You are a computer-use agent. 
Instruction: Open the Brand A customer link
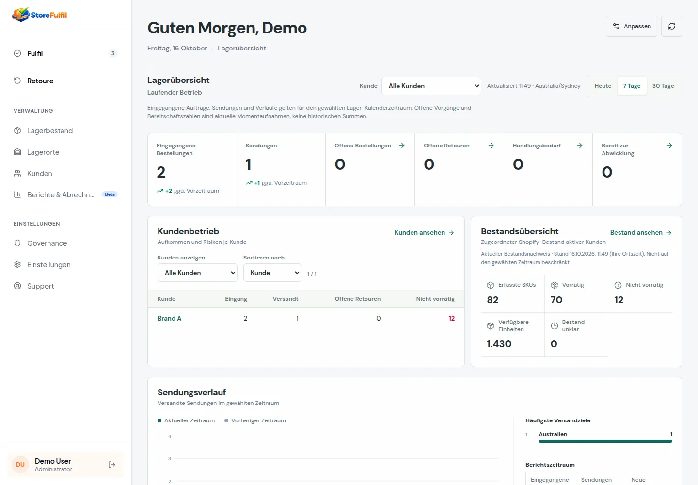click(169, 318)
